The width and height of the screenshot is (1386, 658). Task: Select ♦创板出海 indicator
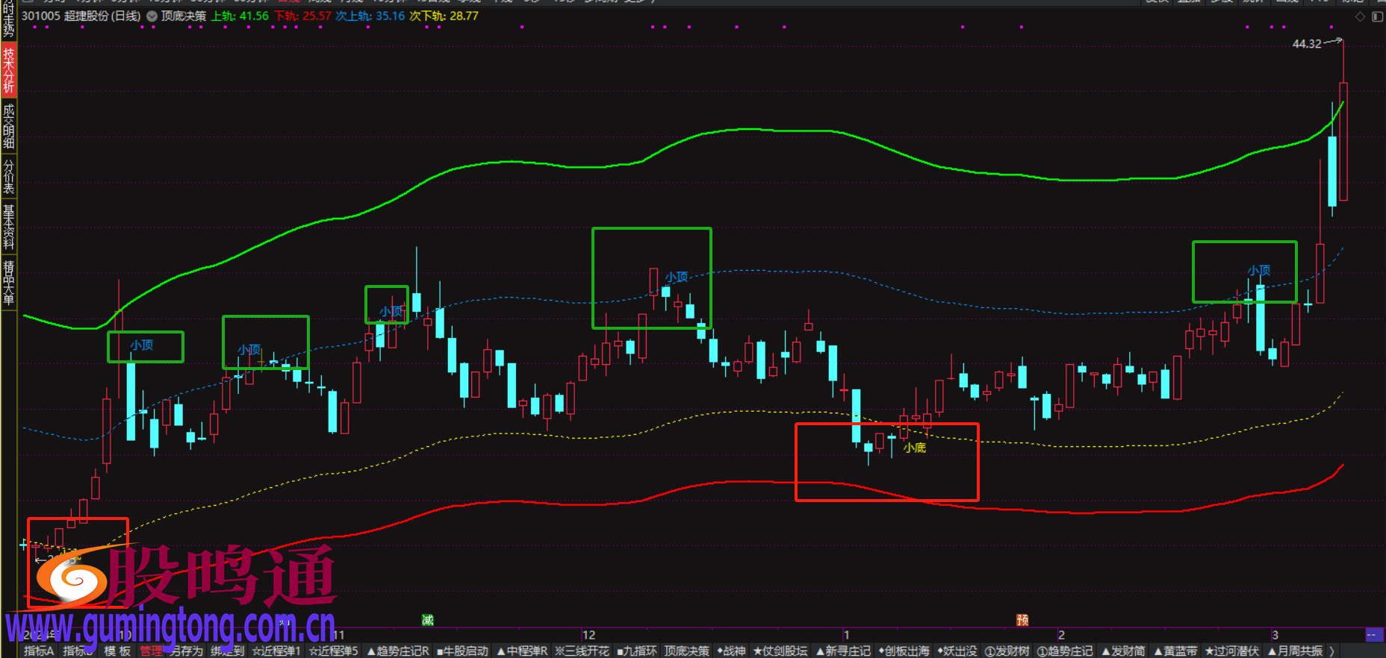904,651
